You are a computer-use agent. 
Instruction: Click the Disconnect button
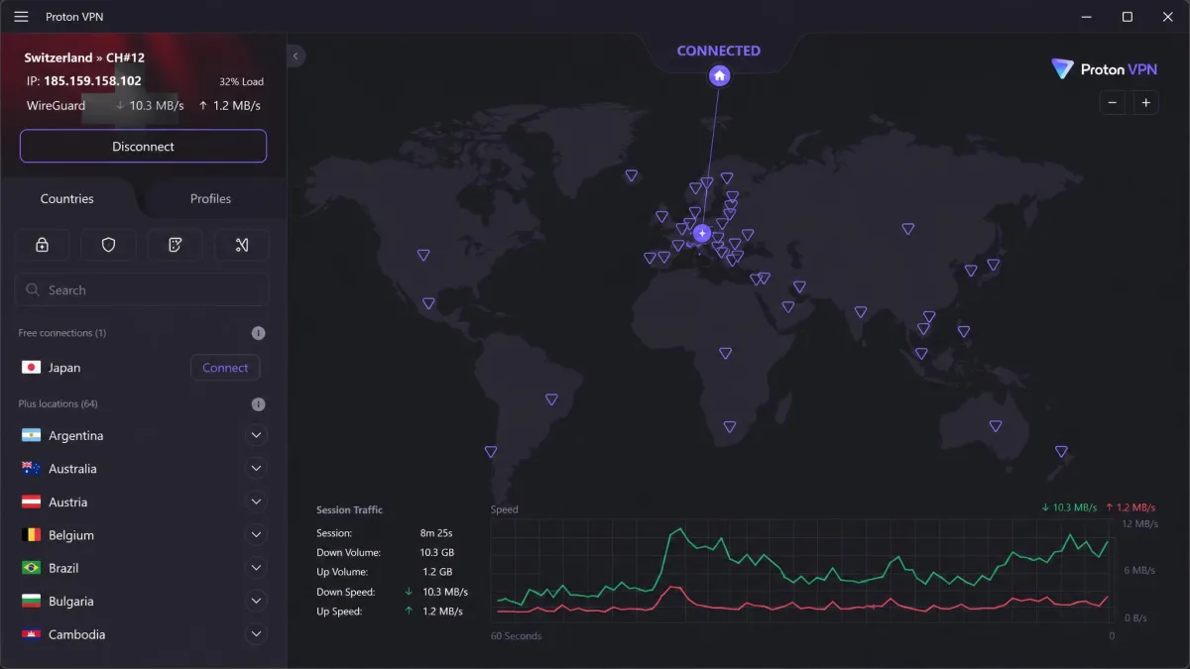(143, 146)
